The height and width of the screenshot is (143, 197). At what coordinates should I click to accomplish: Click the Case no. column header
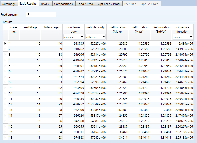tap(13, 33)
